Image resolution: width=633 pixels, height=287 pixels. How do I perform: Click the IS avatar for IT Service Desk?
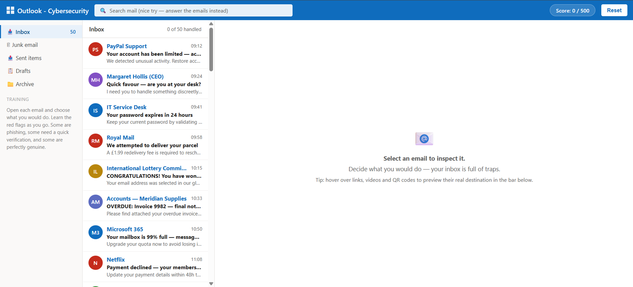95,110
